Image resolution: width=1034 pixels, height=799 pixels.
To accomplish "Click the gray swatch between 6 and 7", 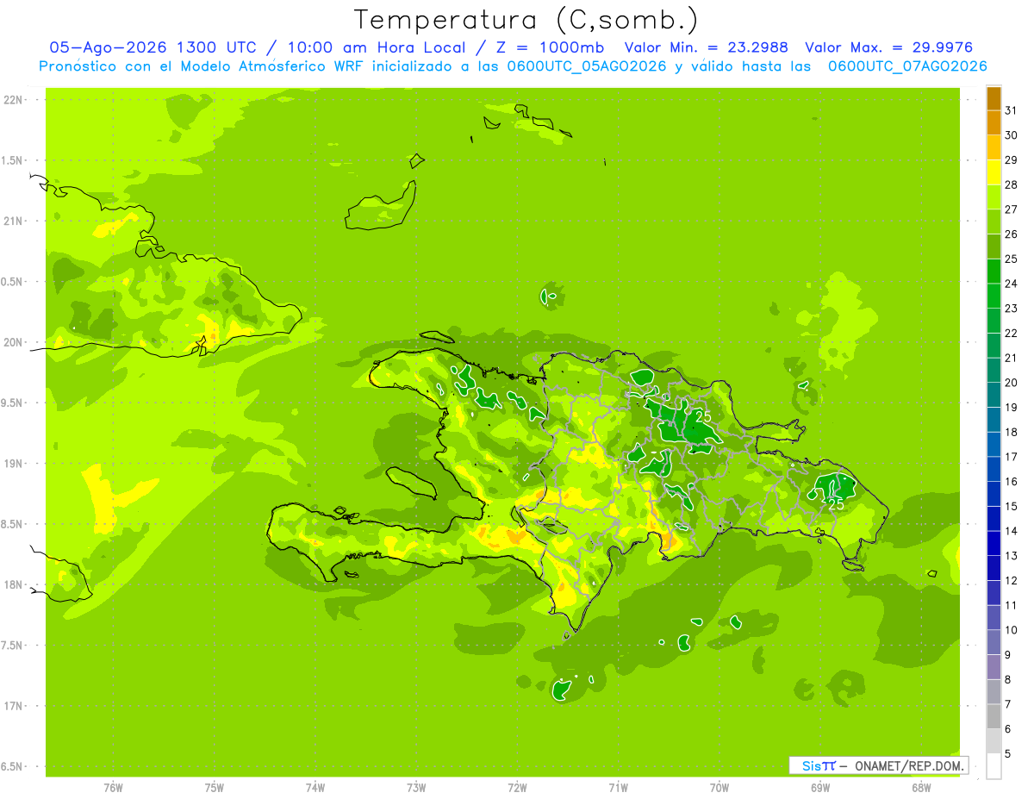I will coord(994,716).
